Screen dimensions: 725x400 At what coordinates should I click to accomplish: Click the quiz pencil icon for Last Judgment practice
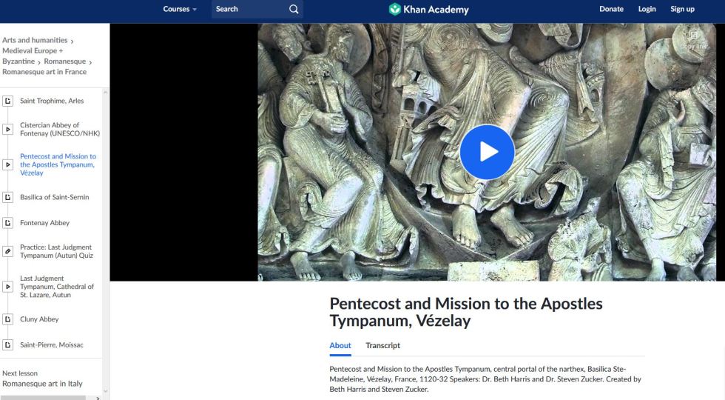(x=8, y=251)
